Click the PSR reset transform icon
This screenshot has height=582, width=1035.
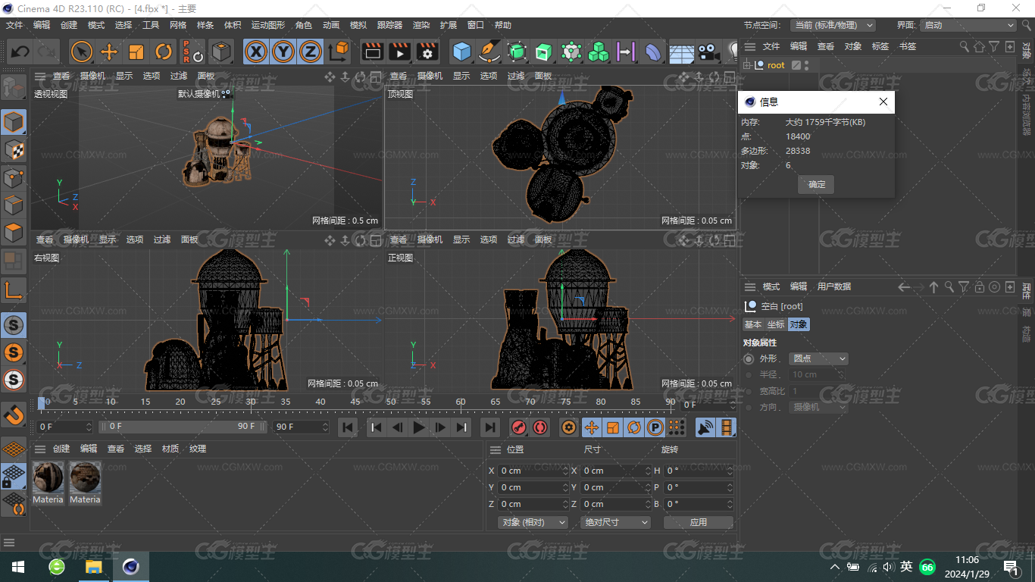click(192, 52)
